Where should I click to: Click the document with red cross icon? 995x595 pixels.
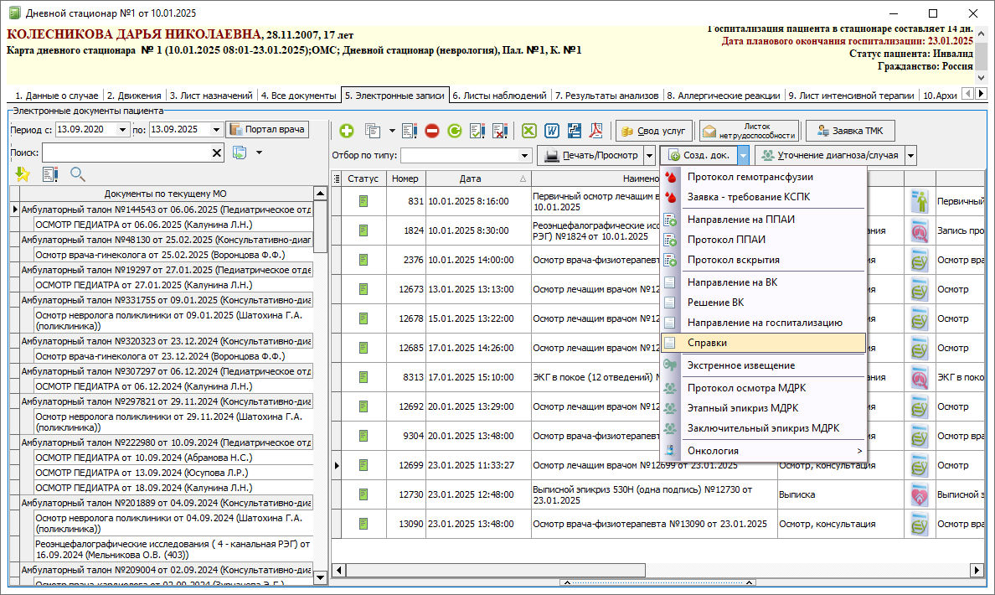tap(500, 131)
